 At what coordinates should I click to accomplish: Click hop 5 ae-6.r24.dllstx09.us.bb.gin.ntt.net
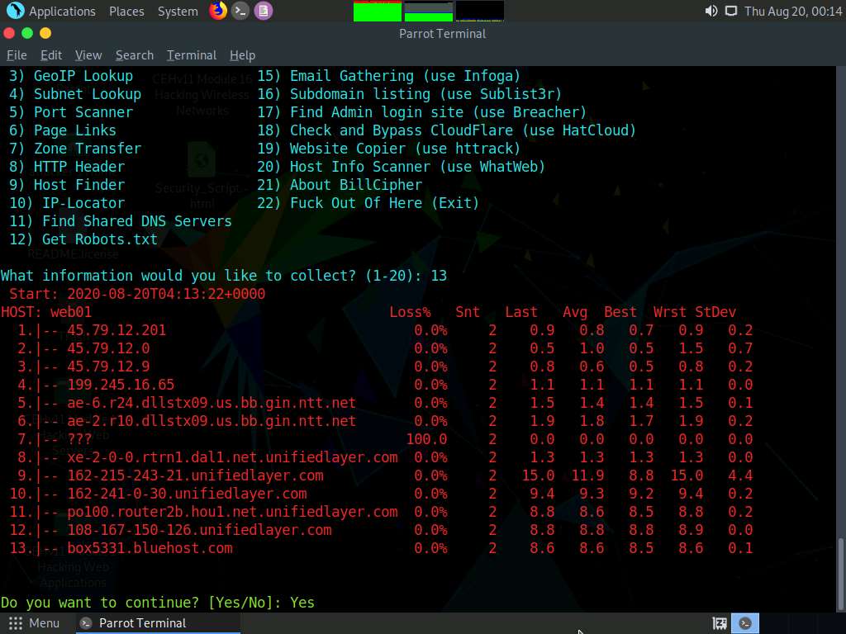[211, 403]
